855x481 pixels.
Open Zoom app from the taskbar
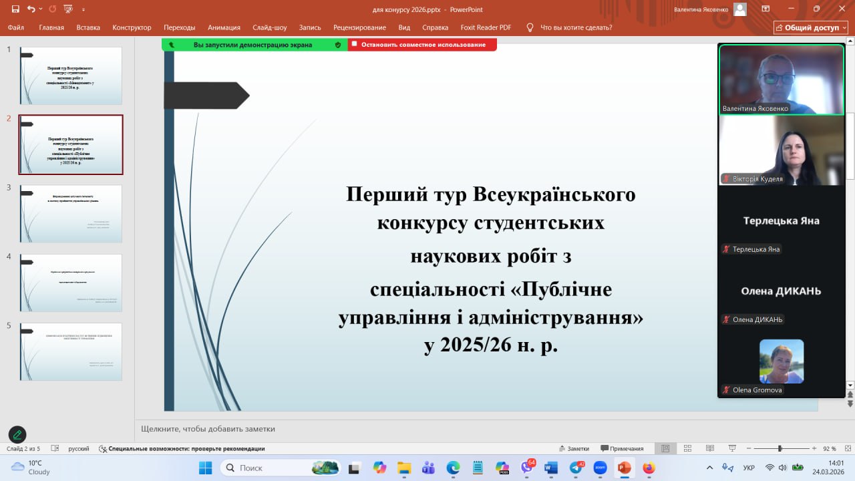click(x=600, y=468)
